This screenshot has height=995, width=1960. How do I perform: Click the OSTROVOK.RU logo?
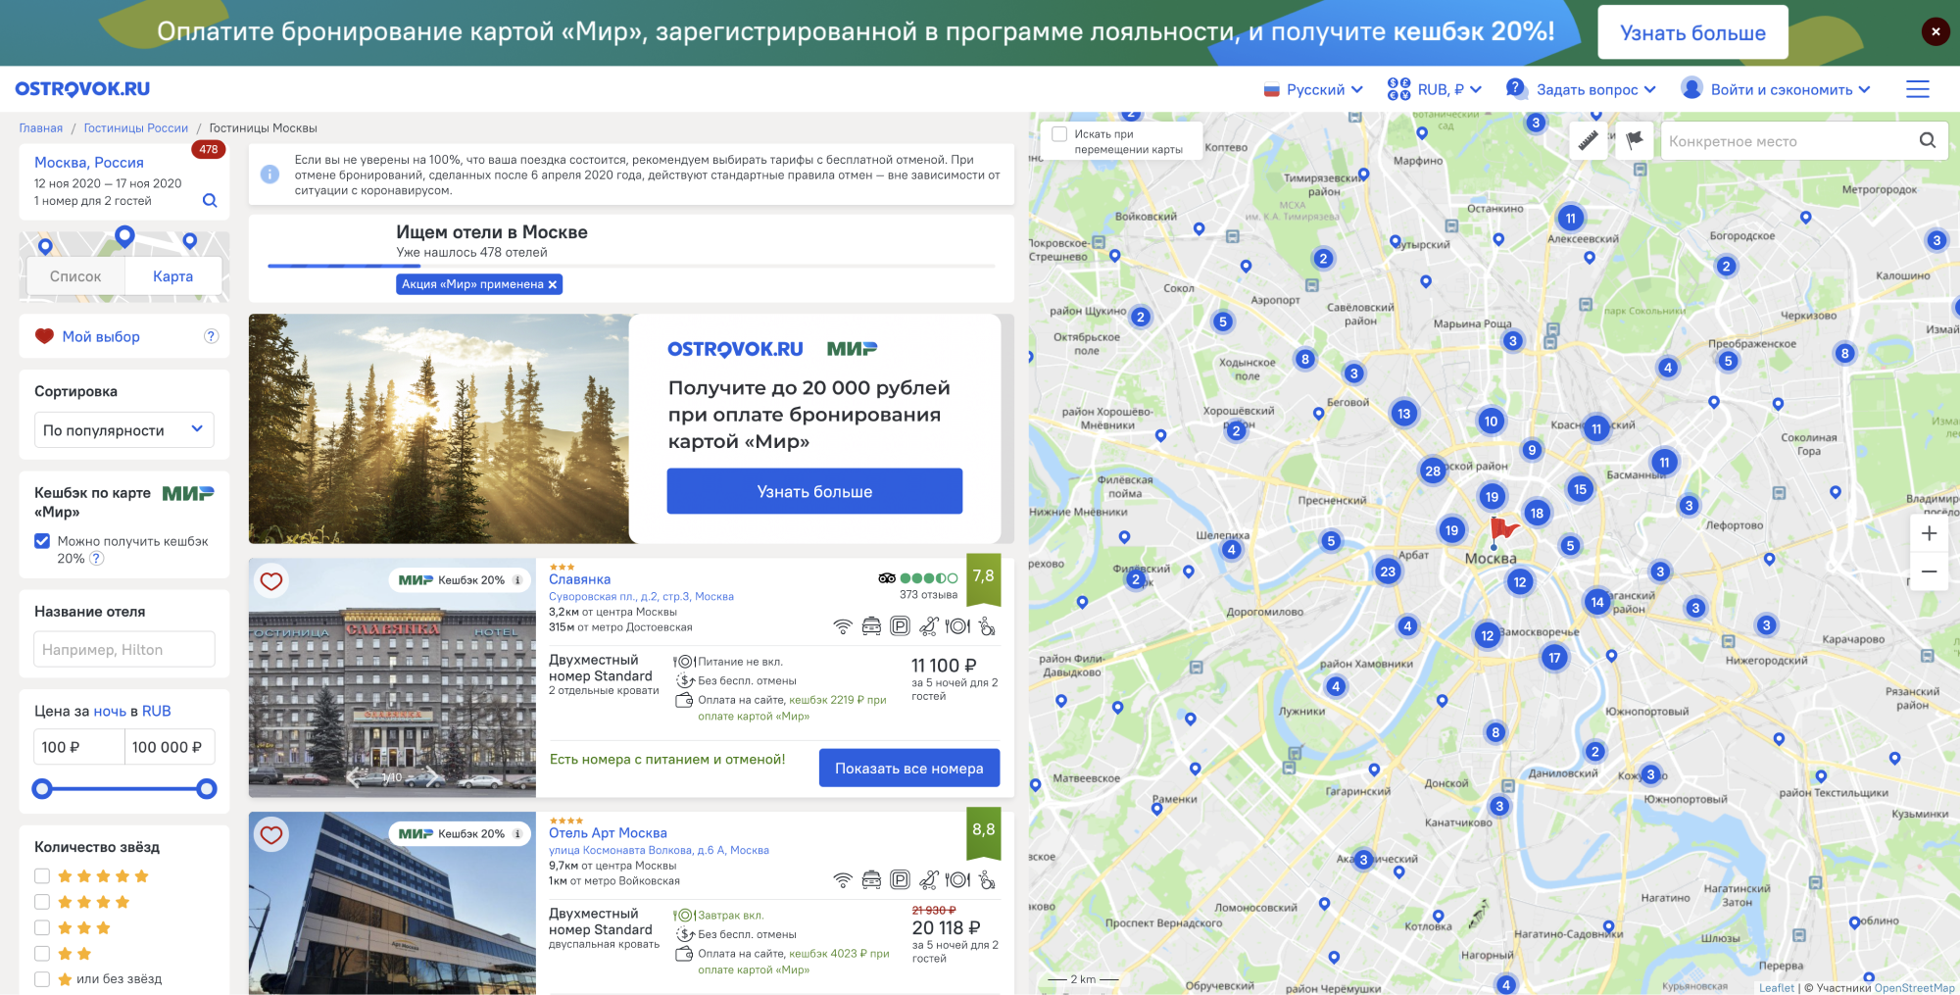coord(82,89)
